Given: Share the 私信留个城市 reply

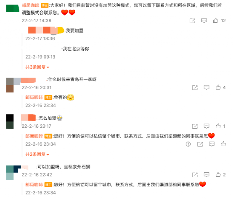Looking at the screenshot, I should [200, 144].
